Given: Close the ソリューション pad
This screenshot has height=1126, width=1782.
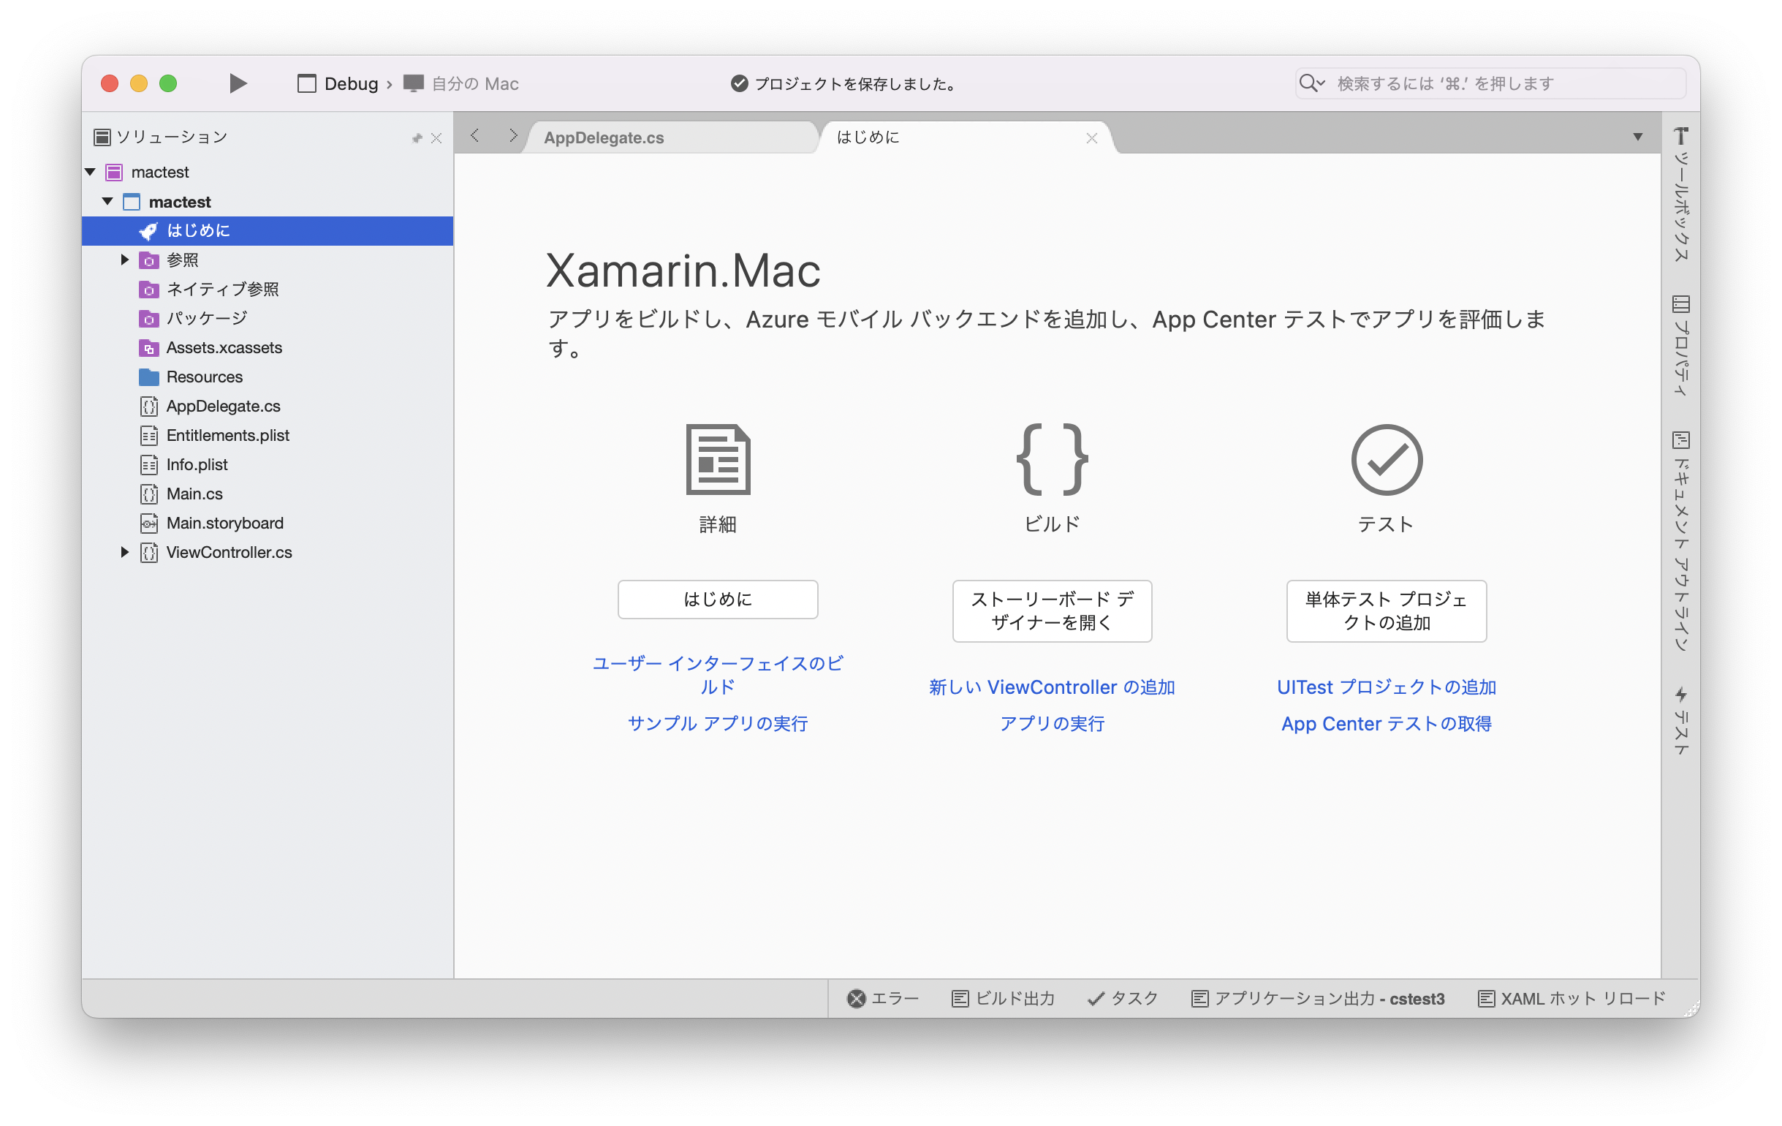Looking at the screenshot, I should pyautogui.click(x=436, y=138).
